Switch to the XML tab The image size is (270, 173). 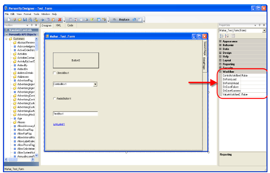(x=58, y=26)
